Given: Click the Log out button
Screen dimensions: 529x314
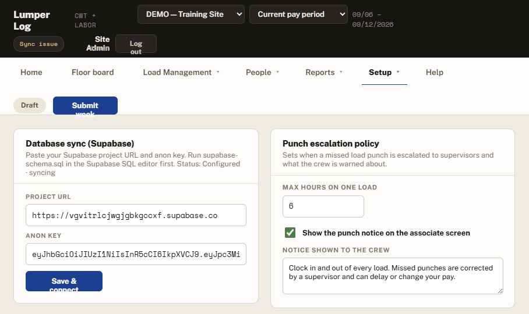Looking at the screenshot, I should tap(136, 44).
